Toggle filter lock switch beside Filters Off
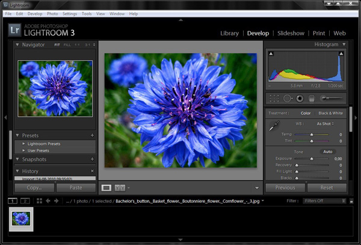Image resolution: width=361 pixels, height=245 pixels. (x=351, y=201)
